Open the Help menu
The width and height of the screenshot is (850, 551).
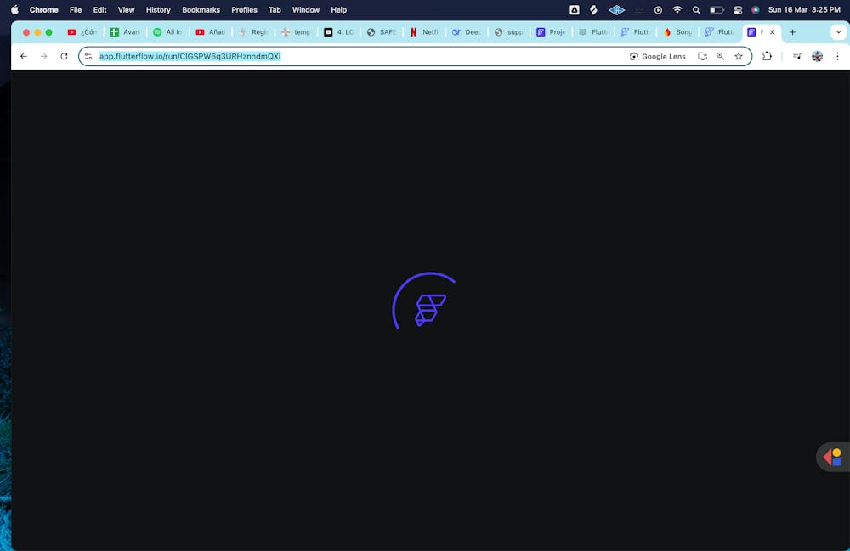(339, 9)
